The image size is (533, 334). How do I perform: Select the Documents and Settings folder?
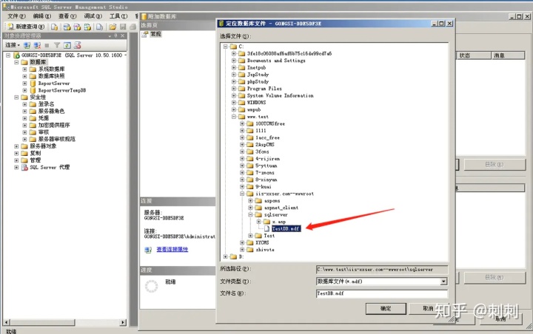tap(276, 61)
